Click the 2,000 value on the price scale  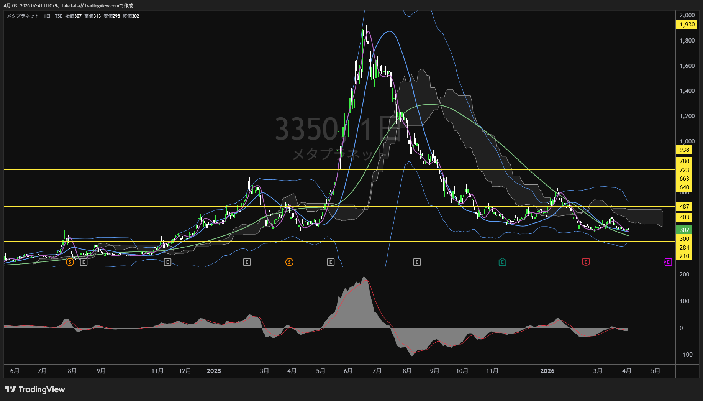coord(687,15)
